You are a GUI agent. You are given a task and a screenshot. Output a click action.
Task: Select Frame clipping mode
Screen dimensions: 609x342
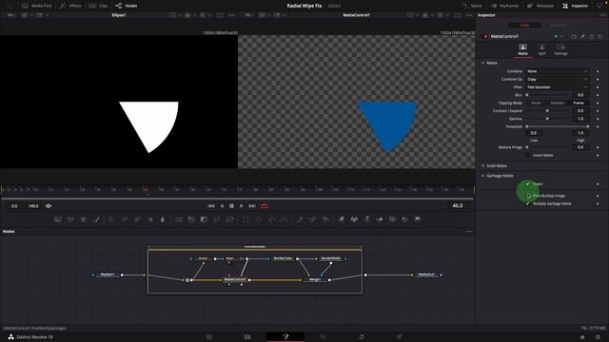[x=579, y=103]
